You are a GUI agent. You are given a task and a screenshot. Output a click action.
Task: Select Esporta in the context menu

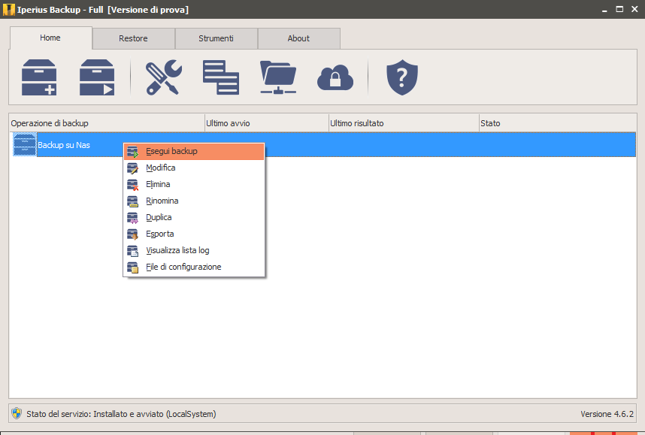point(194,234)
